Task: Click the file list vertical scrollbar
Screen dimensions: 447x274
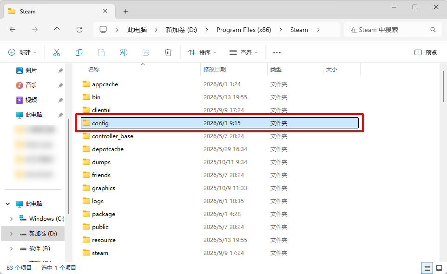Action: coord(443,87)
